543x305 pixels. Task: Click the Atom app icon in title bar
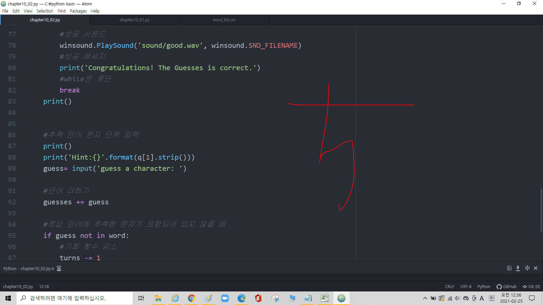pos(3,4)
